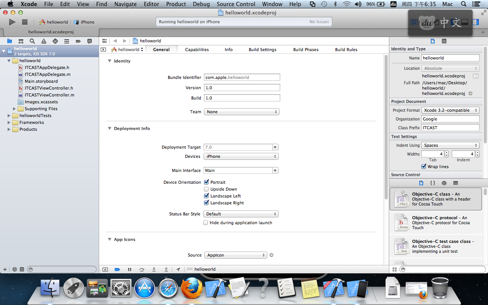Select the iPhone run destination
Screen dimensions: 488x305
[84, 22]
